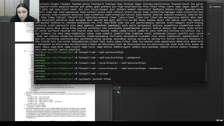Click 'firewall-cmd --get-services' in the document
Viewport: 224px width, 126px height.
click(38, 99)
